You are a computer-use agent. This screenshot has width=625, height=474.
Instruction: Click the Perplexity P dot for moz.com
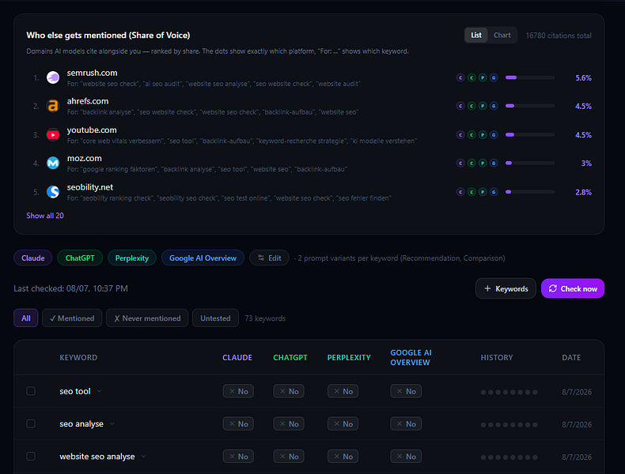pyautogui.click(x=483, y=164)
